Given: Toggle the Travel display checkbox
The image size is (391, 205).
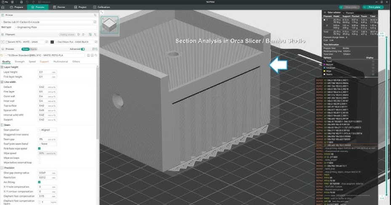Looking at the screenshot, I should 373,61.
